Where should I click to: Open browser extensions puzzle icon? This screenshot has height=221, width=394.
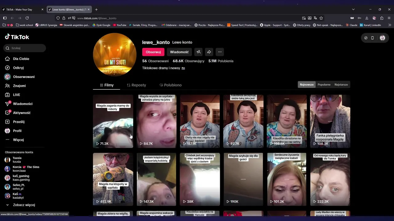[382, 18]
